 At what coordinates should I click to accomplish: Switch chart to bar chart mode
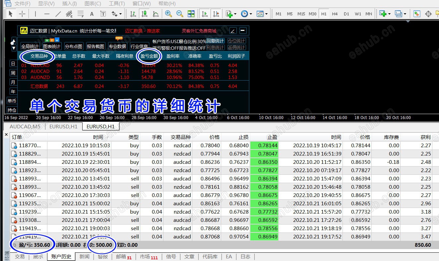[133, 14]
